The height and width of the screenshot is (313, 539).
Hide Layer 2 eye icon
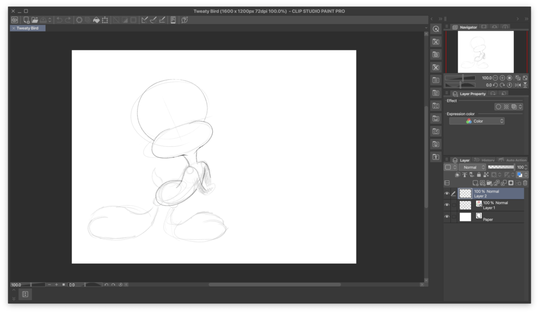tap(447, 193)
